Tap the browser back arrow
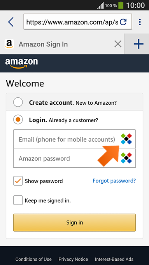The image size is (149, 265). 11,22
